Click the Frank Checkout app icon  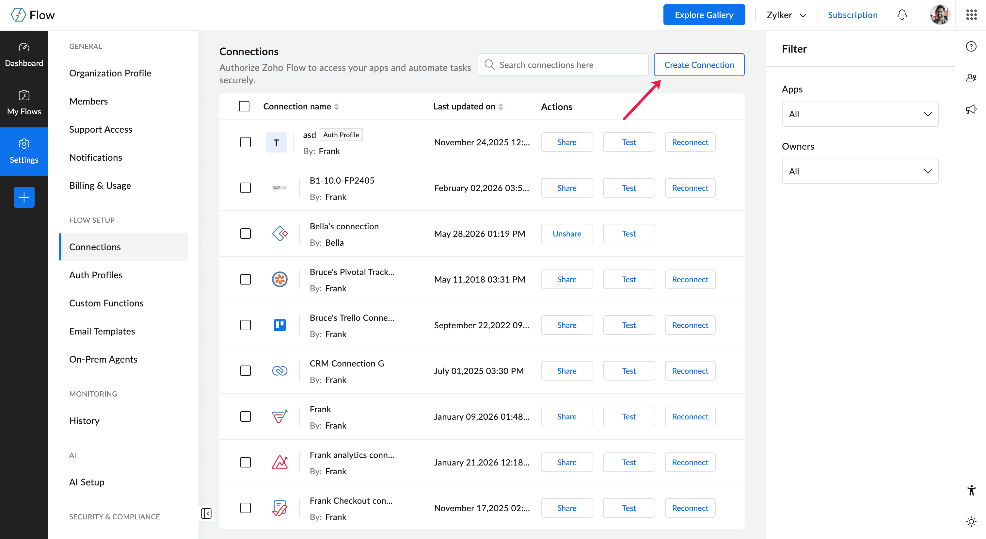(x=280, y=508)
